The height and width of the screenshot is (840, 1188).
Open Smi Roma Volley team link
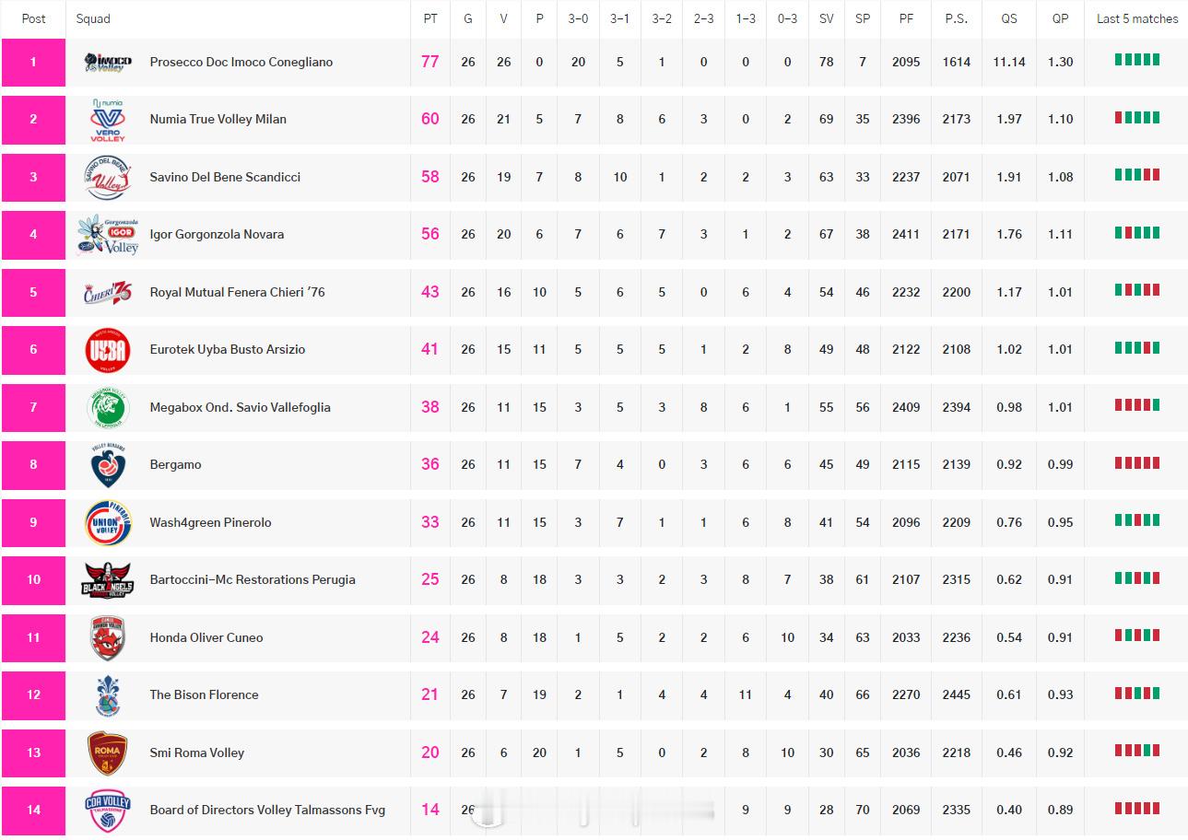[197, 752]
